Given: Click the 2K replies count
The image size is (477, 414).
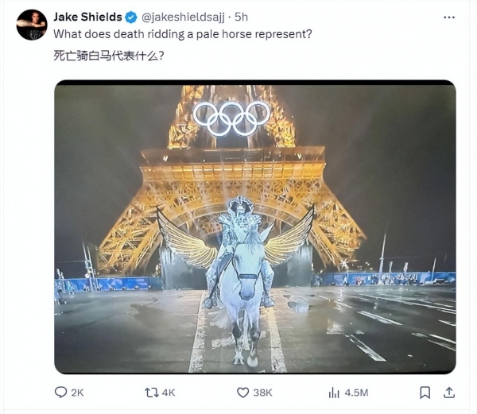Looking at the screenshot, I should point(77,393).
